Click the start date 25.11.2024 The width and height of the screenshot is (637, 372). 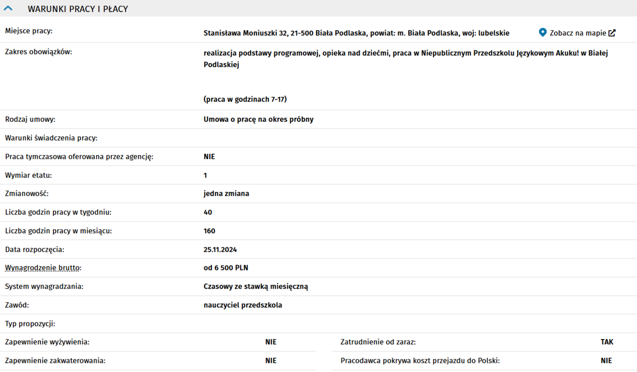click(220, 250)
